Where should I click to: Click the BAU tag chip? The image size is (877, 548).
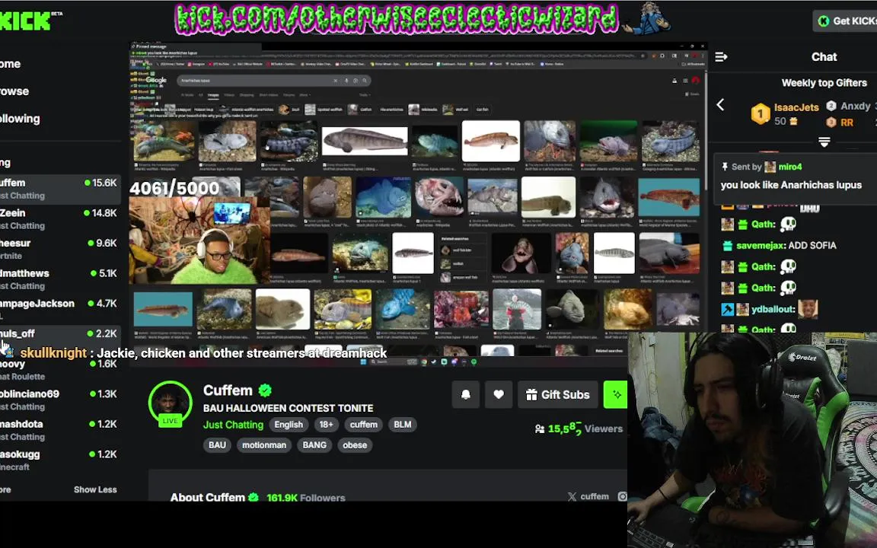pos(217,445)
